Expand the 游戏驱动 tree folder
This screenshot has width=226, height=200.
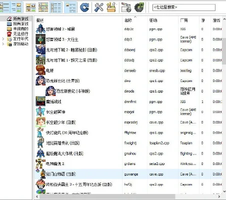click(3, 44)
